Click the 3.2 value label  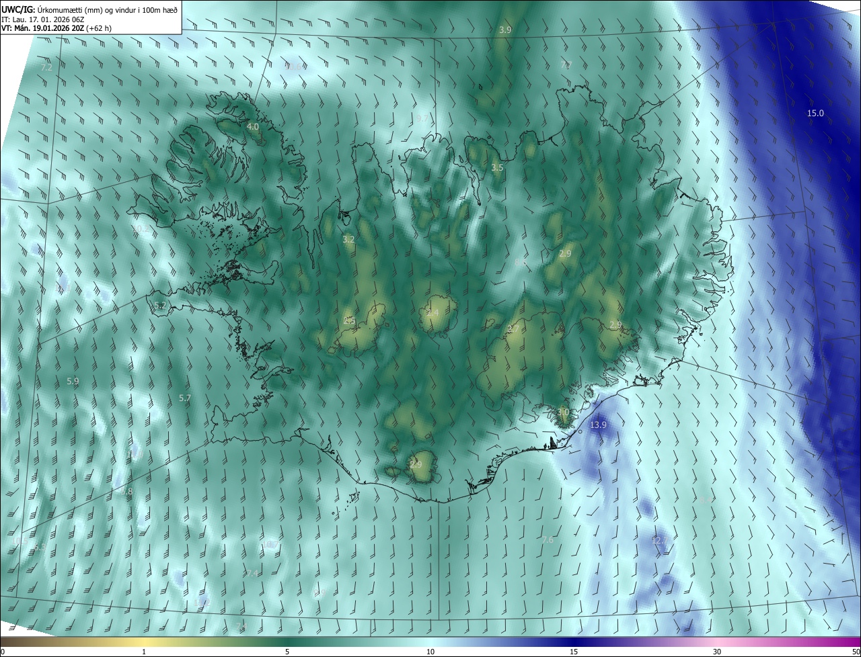tap(348, 239)
